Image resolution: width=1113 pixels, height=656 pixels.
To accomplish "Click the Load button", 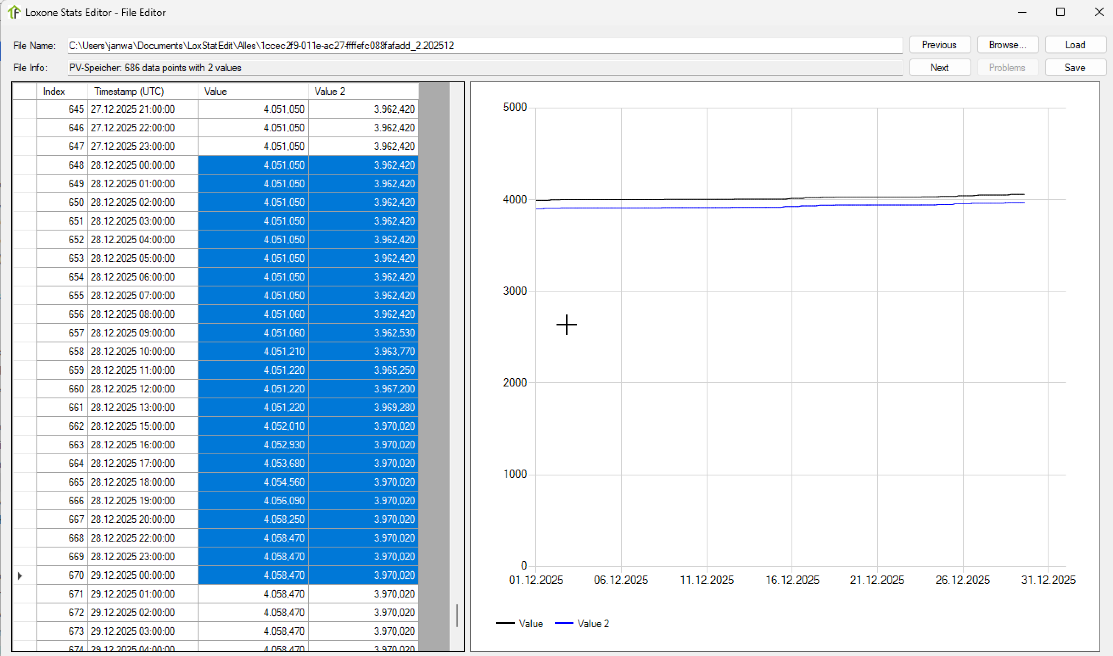I will [x=1075, y=45].
